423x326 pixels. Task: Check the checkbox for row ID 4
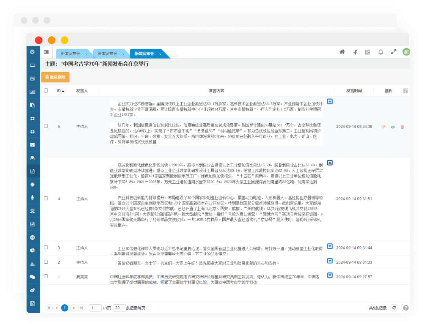click(x=46, y=198)
